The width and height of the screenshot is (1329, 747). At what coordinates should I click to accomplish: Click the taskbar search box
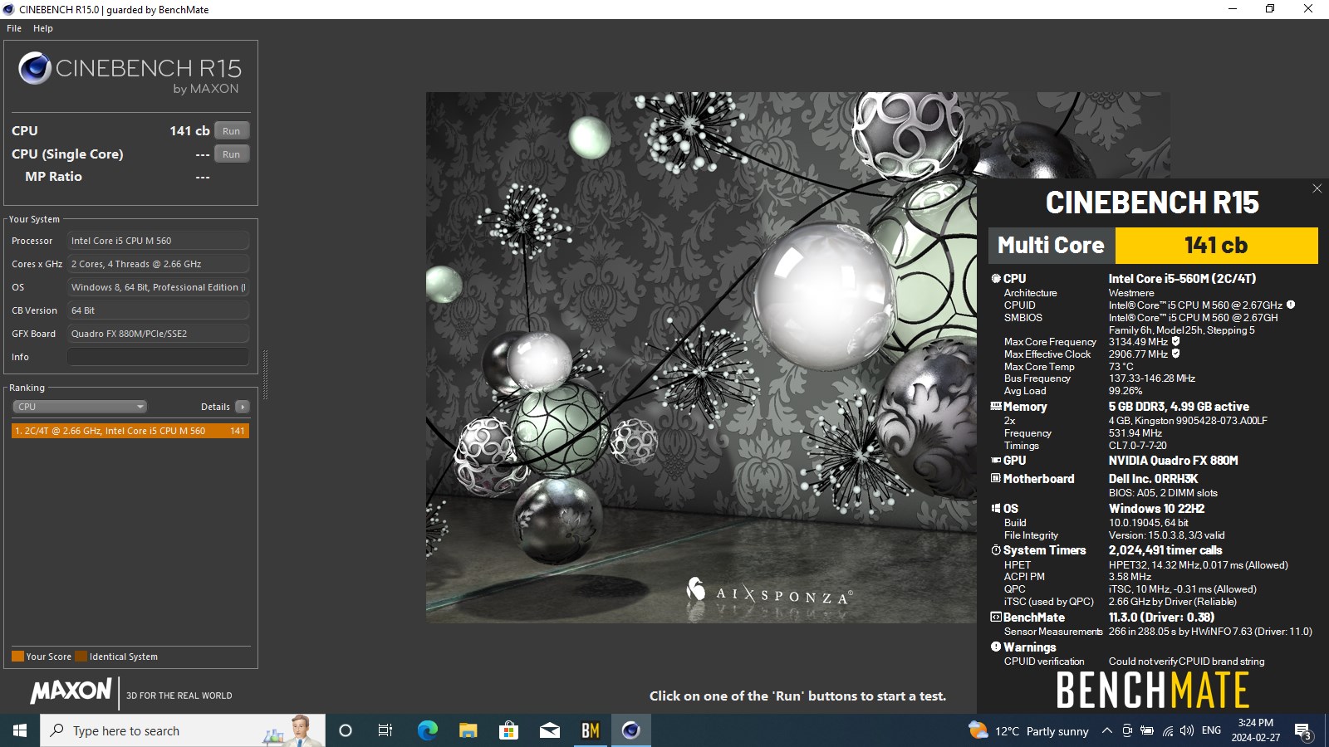183,730
